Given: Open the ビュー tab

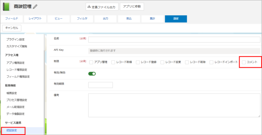Looking at the screenshot, I should tap(58, 19).
